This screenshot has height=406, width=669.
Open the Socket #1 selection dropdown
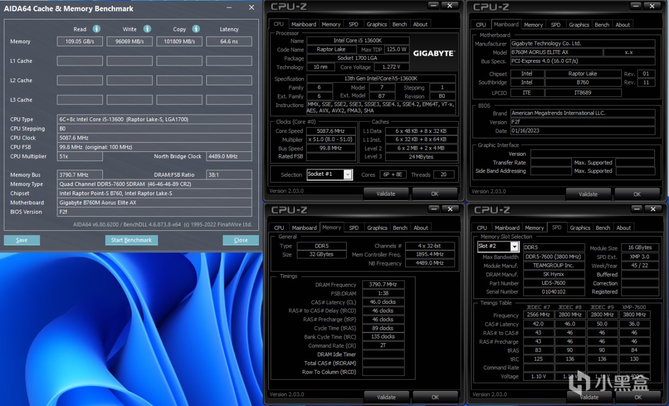point(348,174)
